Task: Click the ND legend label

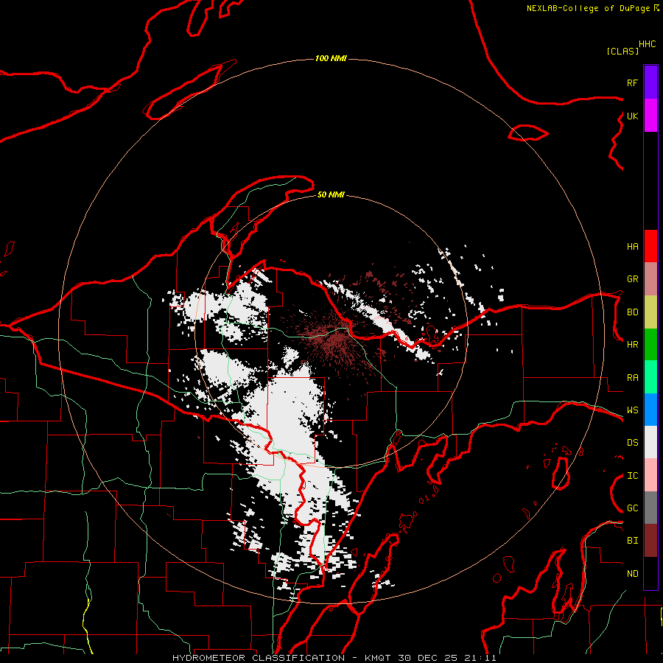Action: (632, 574)
